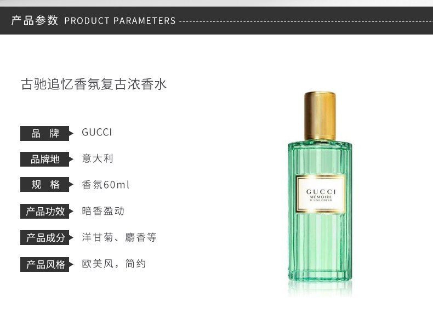This screenshot has width=433, height=319.
Task: Click the GUCCI brand value text
Action: coord(97,132)
